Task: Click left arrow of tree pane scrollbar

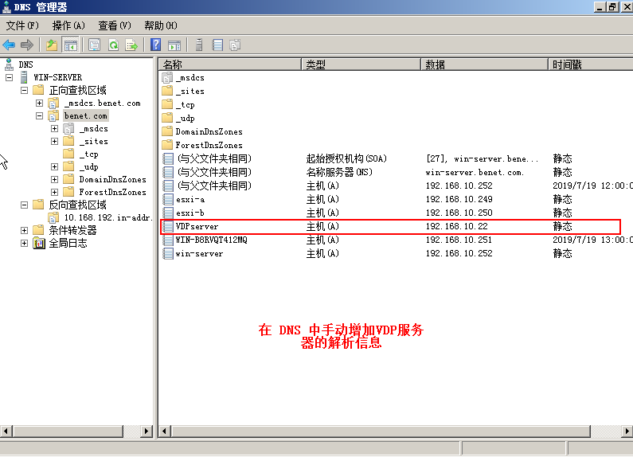Action: click(6, 432)
